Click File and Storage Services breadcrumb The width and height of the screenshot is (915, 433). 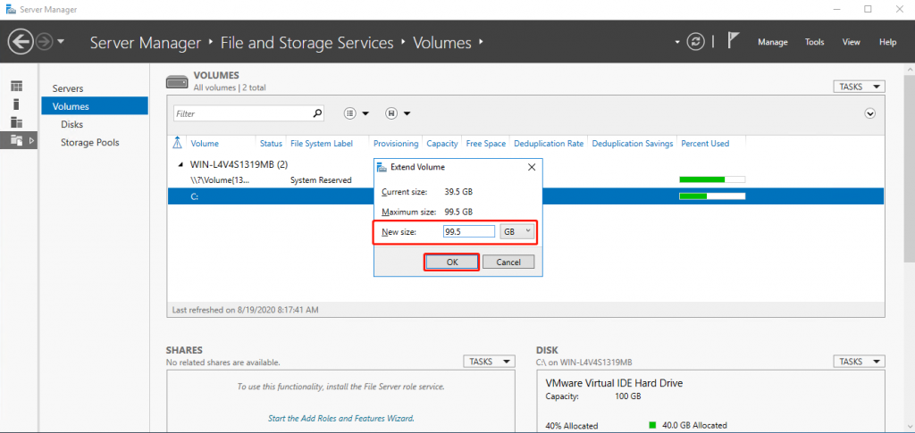(307, 43)
